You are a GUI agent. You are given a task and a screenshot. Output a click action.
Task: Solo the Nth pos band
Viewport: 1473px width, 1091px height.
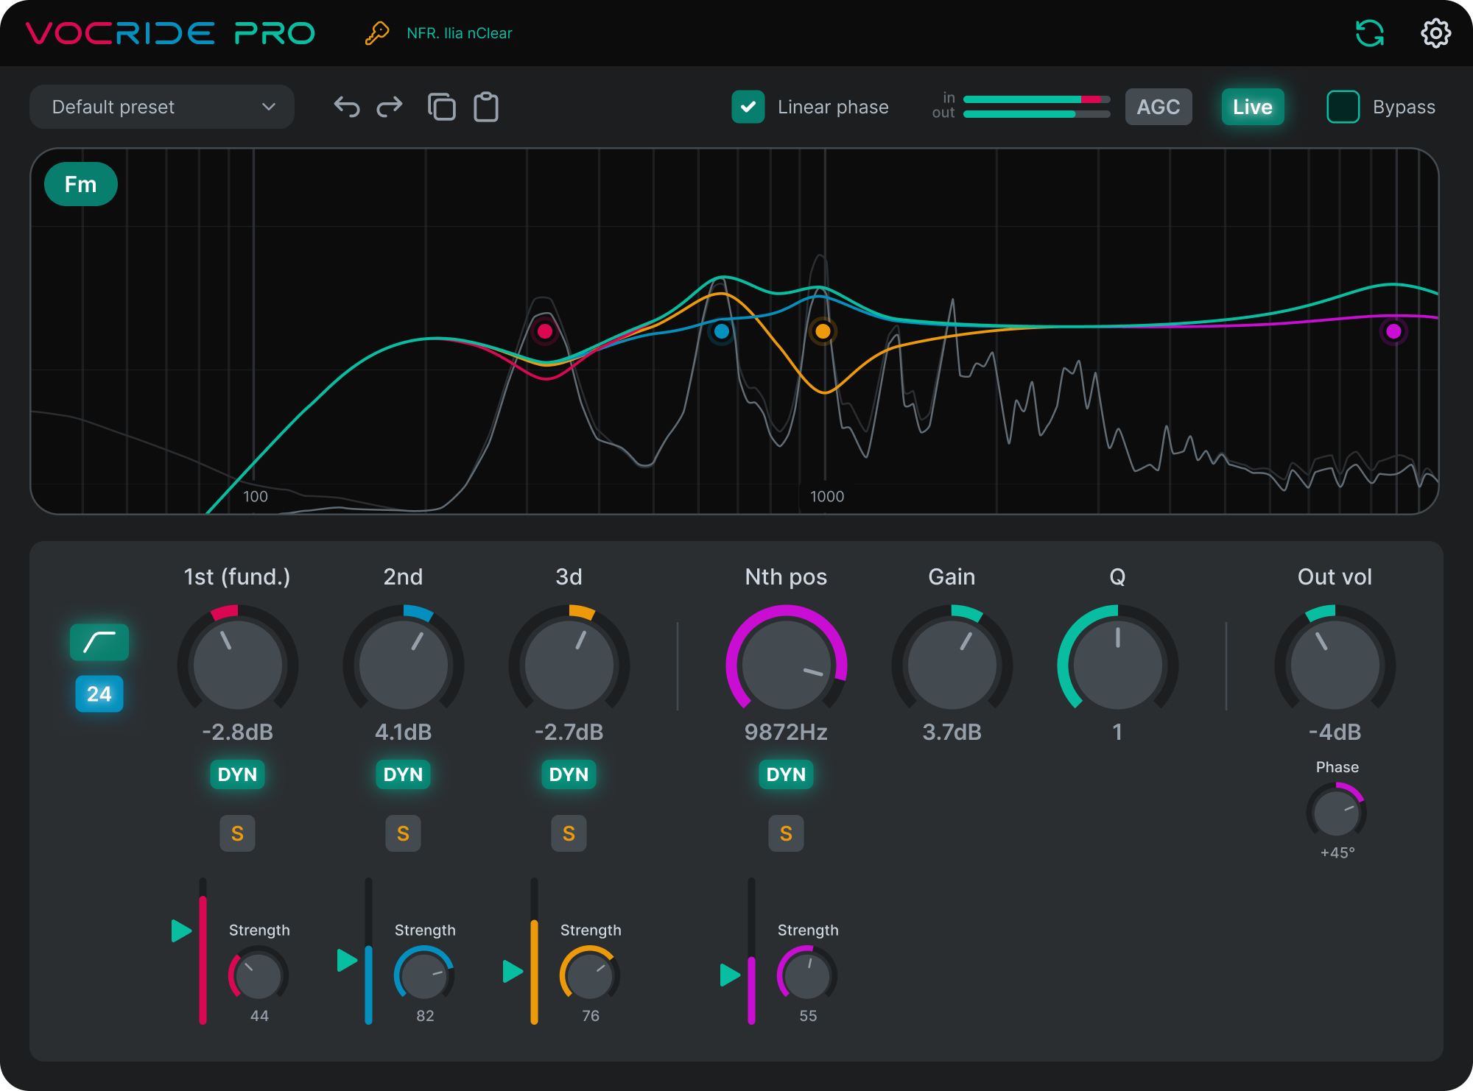pos(786,833)
